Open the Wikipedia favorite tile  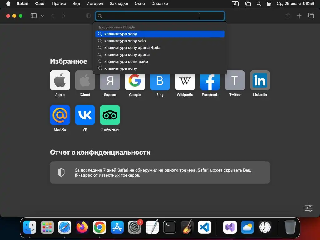tap(185, 82)
